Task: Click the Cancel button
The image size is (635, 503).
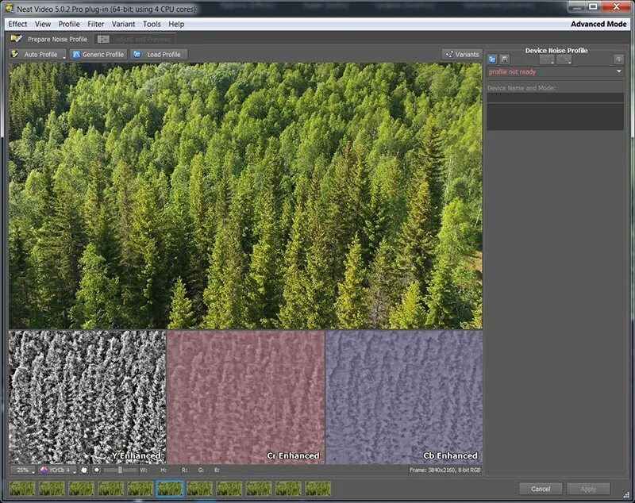Action: 541,489
